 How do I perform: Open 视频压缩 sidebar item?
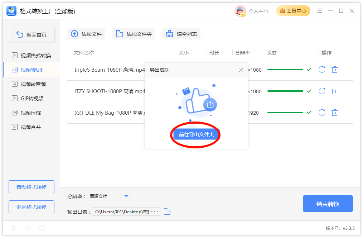click(31, 113)
